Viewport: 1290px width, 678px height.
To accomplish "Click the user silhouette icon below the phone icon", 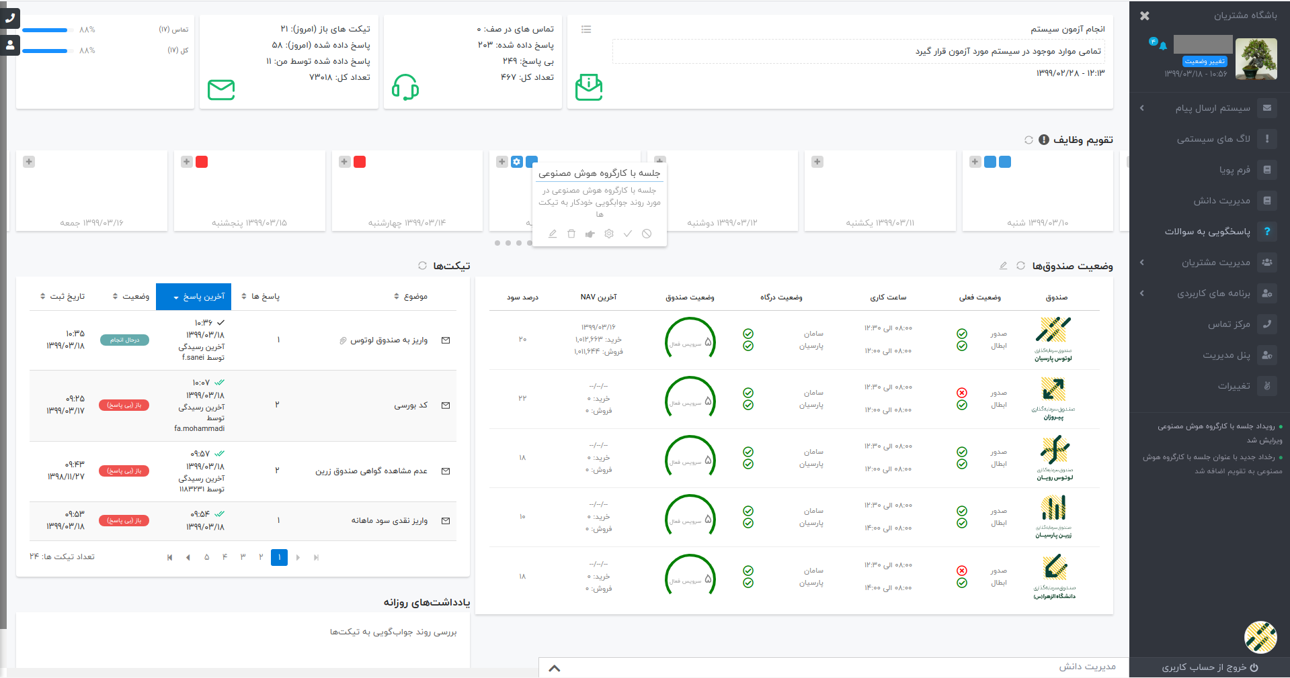I will click(x=10, y=46).
